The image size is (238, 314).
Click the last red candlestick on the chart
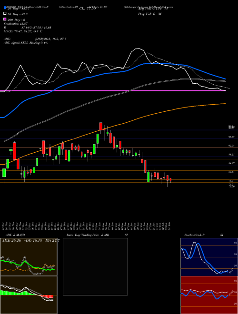click(170, 180)
